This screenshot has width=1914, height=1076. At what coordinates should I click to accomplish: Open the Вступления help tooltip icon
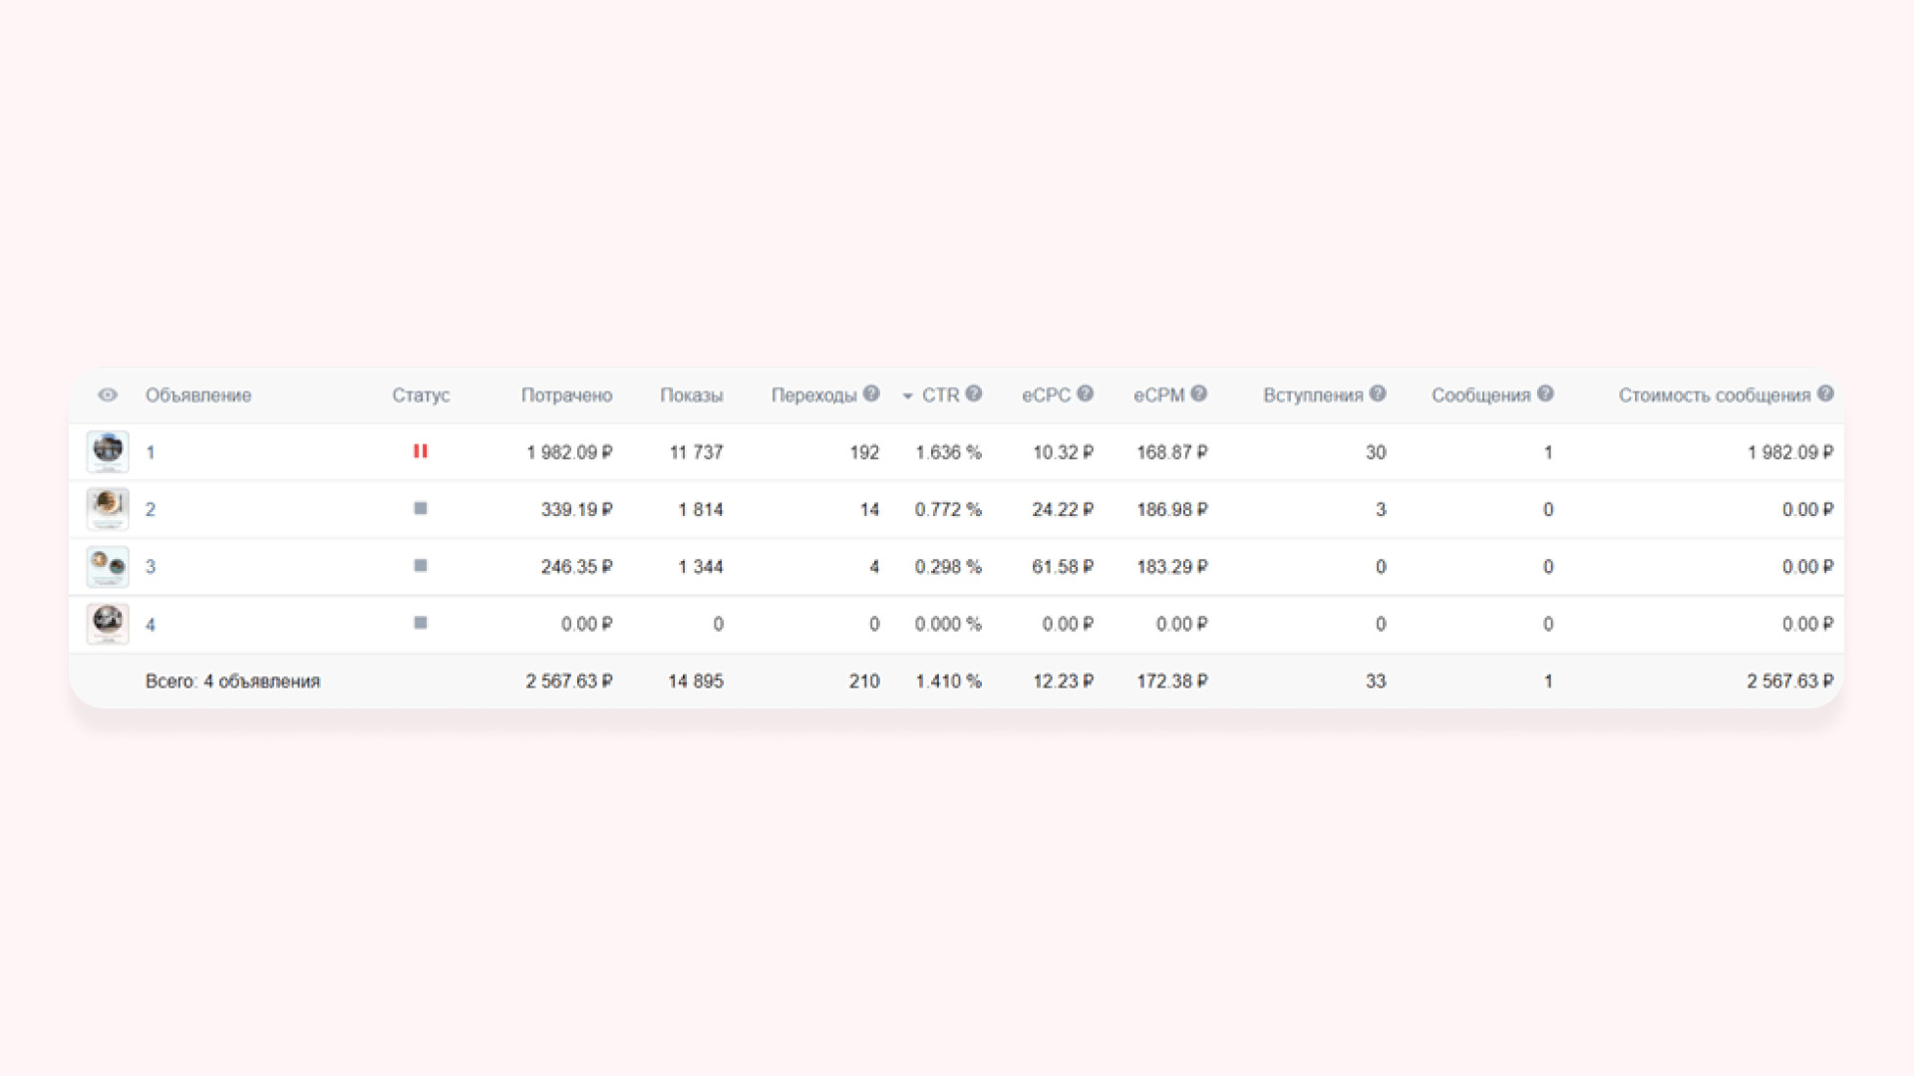[x=1378, y=394]
